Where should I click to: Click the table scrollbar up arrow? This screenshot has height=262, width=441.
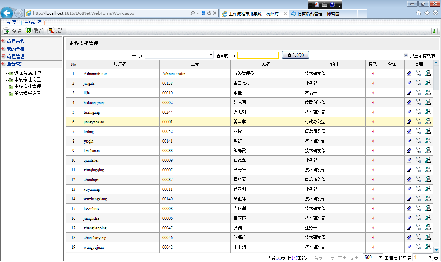click(x=436, y=63)
